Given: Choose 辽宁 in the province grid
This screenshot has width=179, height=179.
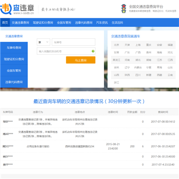Looking at the screenshot, I should [x=127, y=68].
